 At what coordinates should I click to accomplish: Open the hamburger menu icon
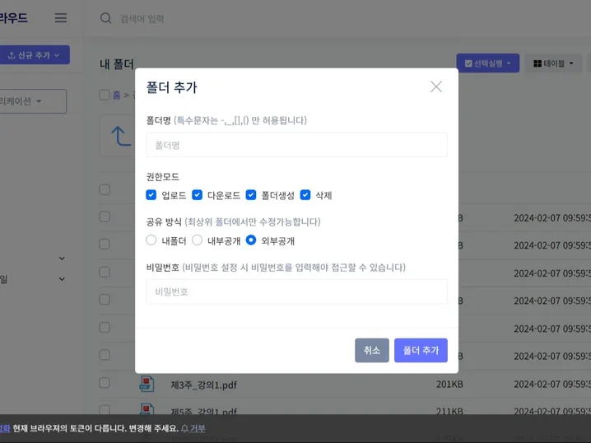point(61,18)
